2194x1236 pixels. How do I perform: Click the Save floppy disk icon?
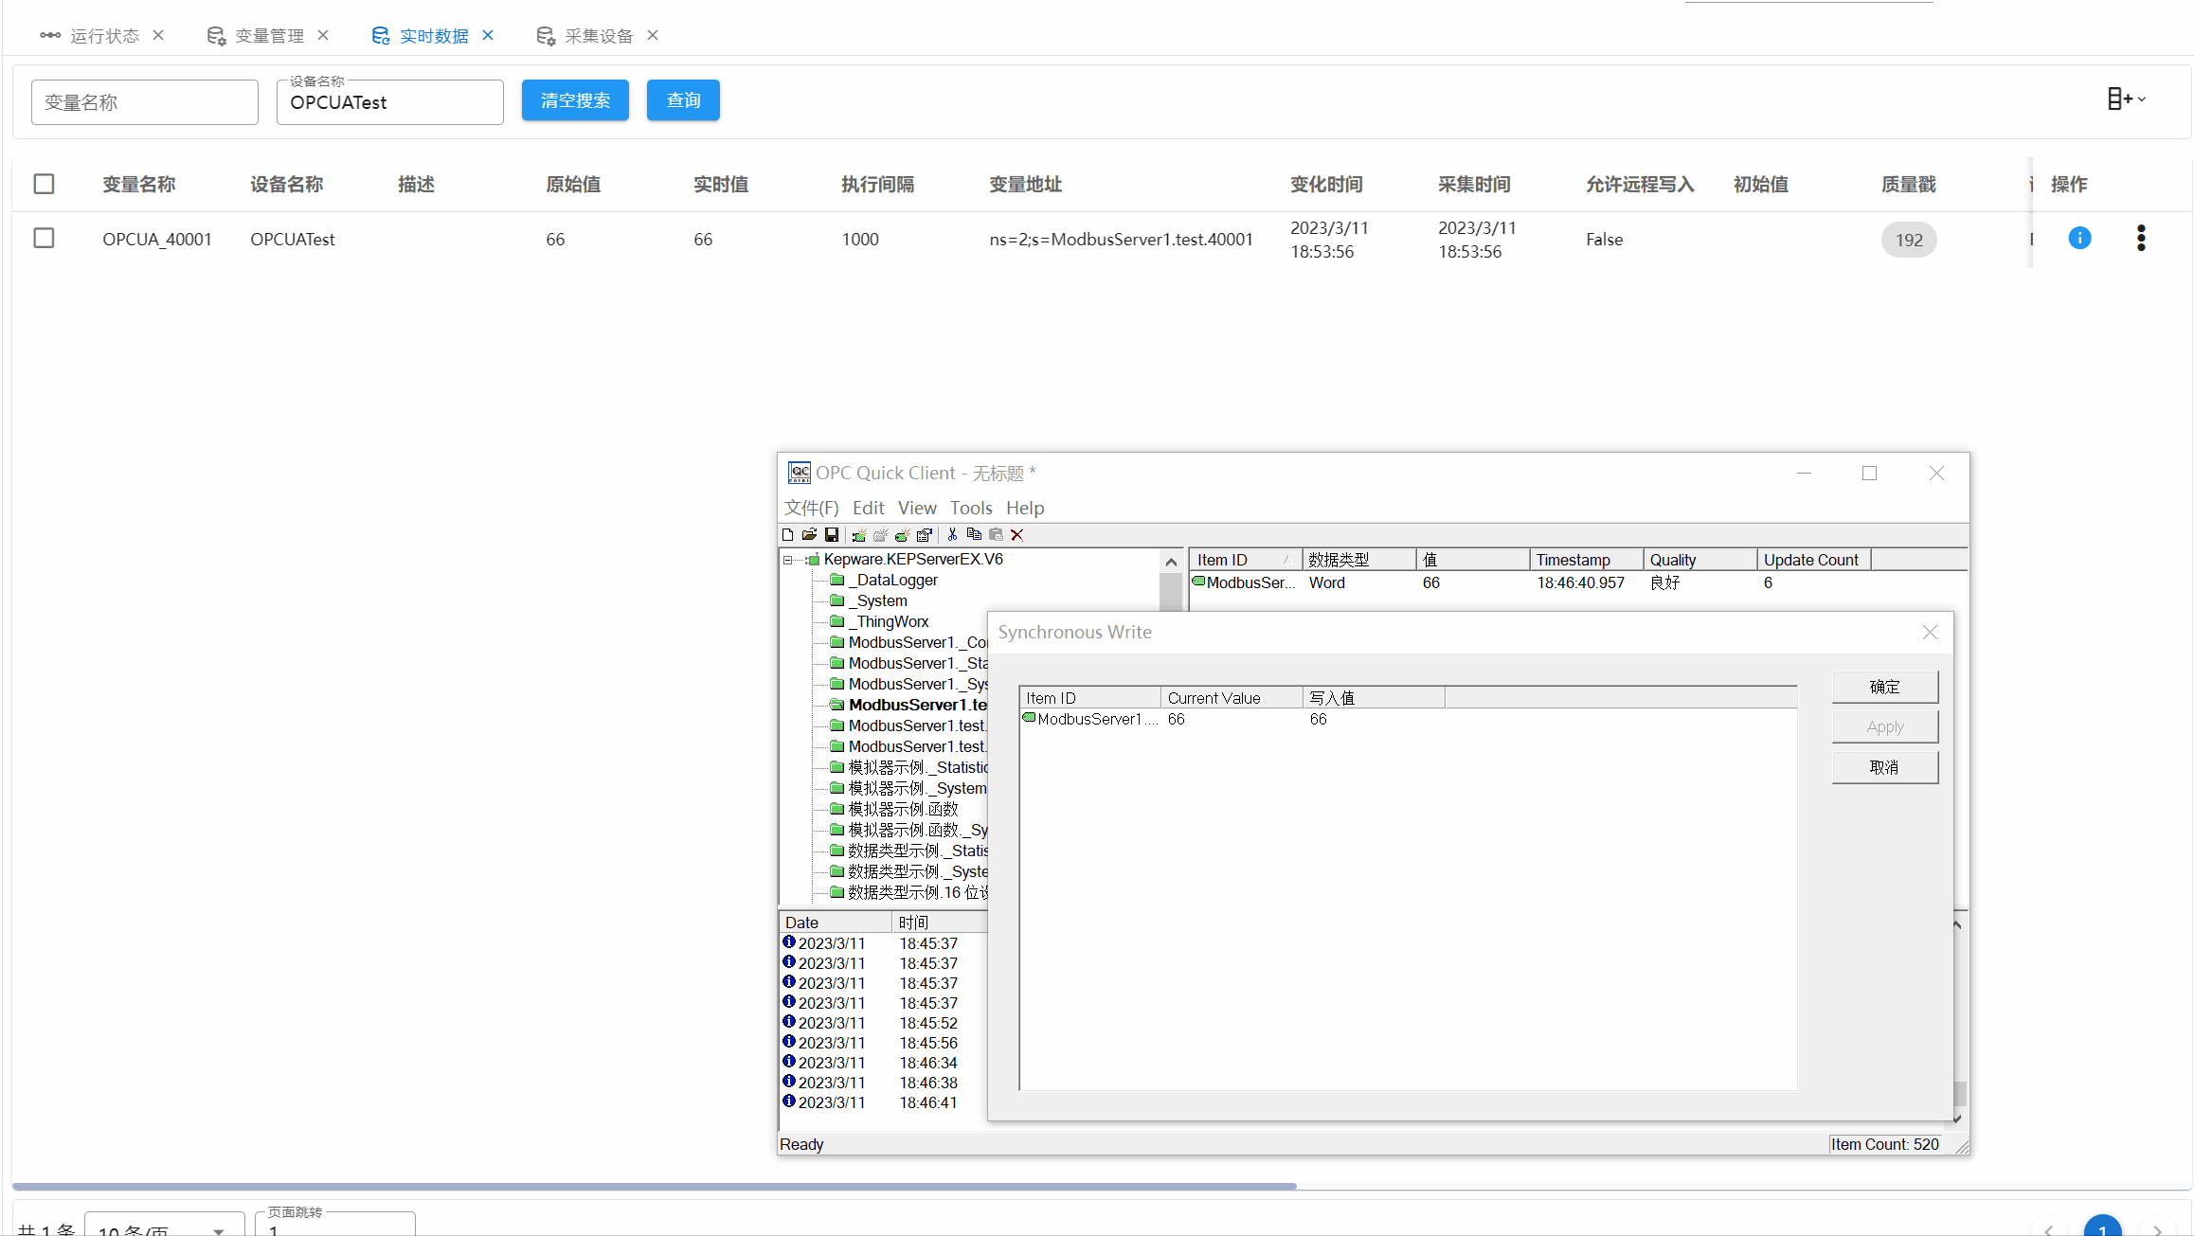point(832,535)
